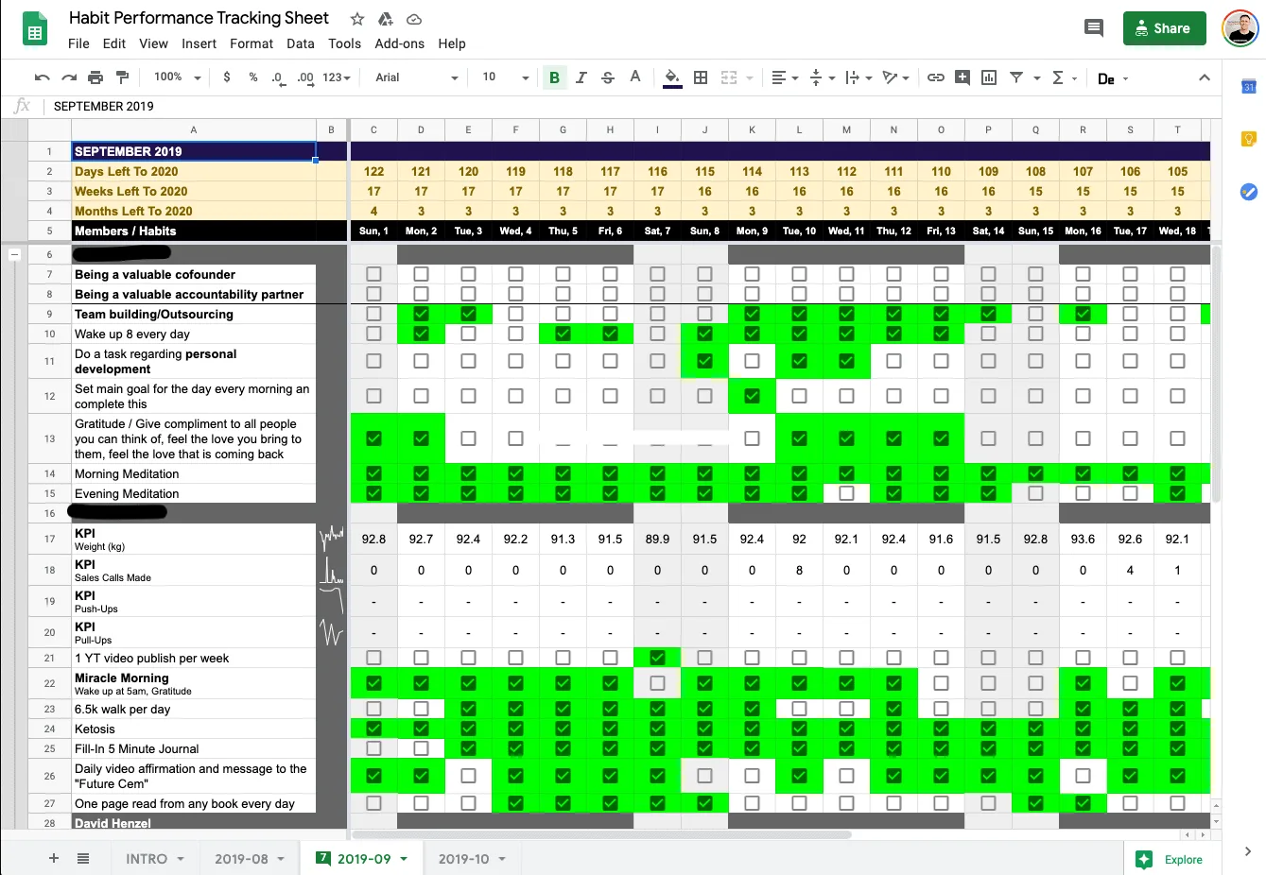Check the Morning Meditation box for Sun, 1
Screen dimensions: 1266x875
(373, 473)
